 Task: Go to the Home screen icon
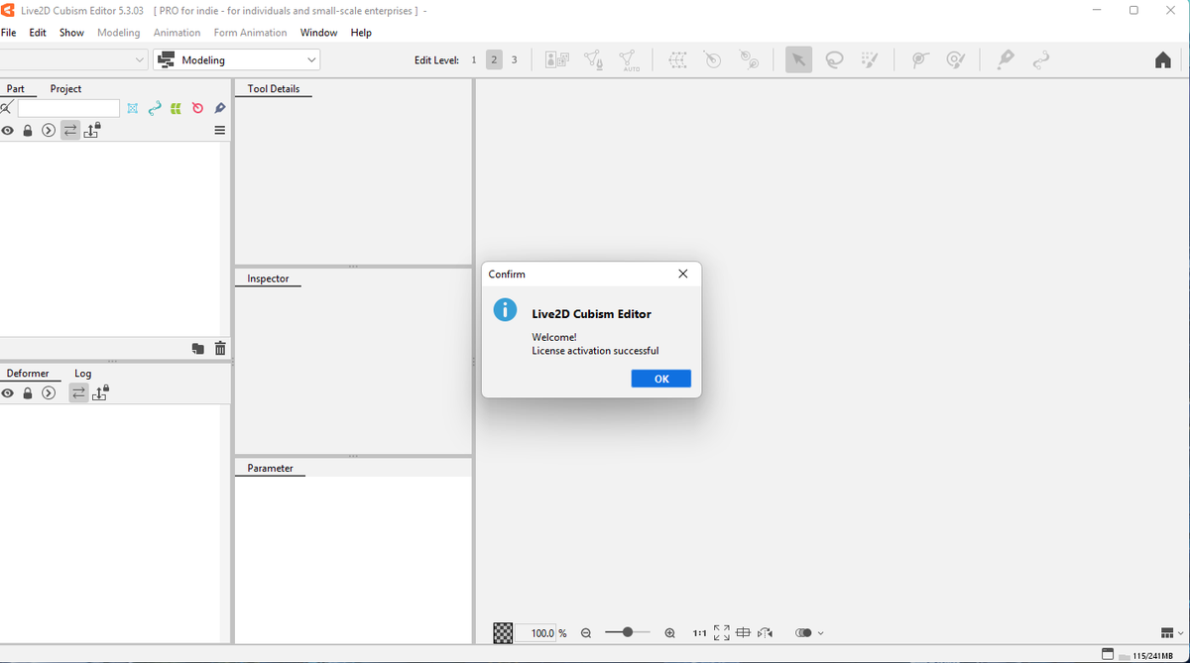(1163, 60)
